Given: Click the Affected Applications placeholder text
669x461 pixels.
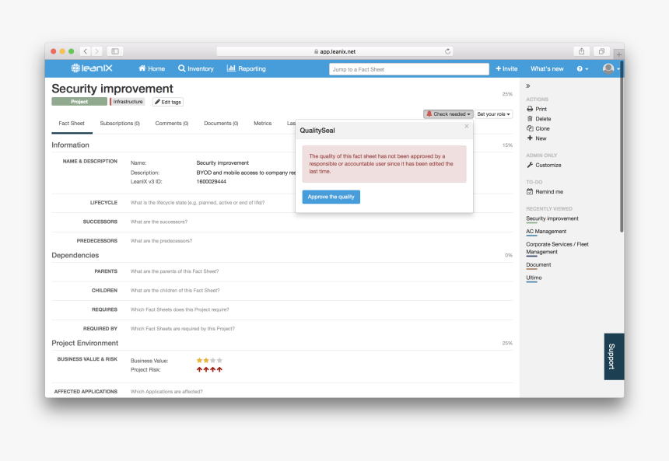Looking at the screenshot, I should coord(166,392).
